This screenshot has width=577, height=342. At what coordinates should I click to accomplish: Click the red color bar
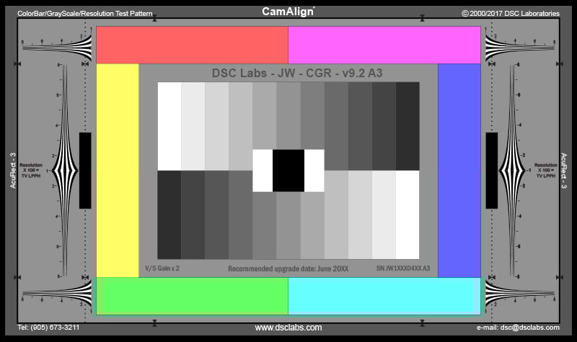(192, 45)
